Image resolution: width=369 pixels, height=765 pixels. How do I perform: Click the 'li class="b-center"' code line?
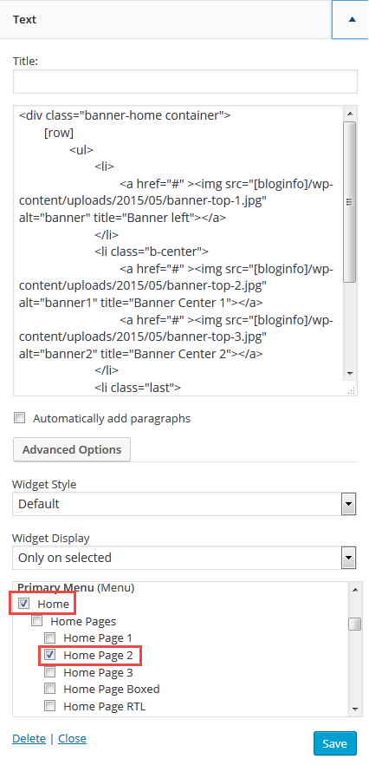(x=152, y=252)
